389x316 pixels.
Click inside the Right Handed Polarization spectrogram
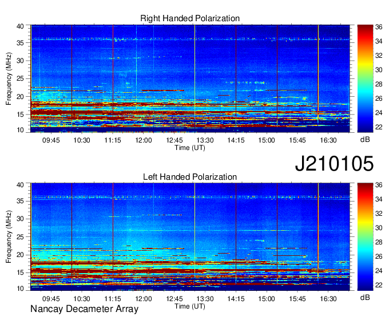click(x=190, y=78)
